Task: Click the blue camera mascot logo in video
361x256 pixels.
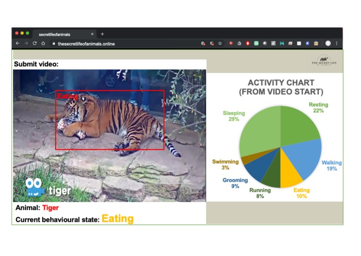Action: (x=34, y=188)
